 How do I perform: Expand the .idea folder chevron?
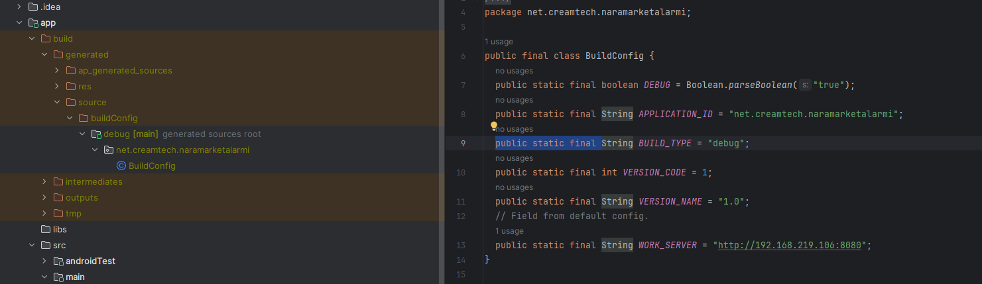click(x=19, y=7)
